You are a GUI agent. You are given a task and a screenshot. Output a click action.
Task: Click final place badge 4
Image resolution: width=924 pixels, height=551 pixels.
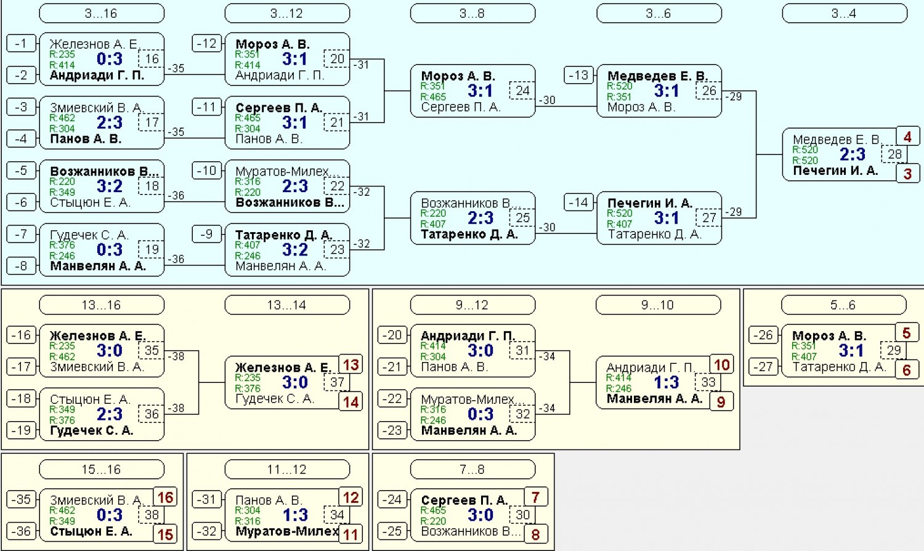907,136
